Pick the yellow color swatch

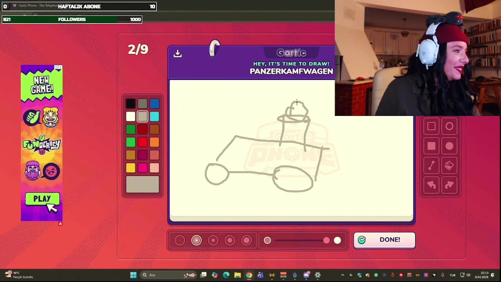[x=131, y=168]
